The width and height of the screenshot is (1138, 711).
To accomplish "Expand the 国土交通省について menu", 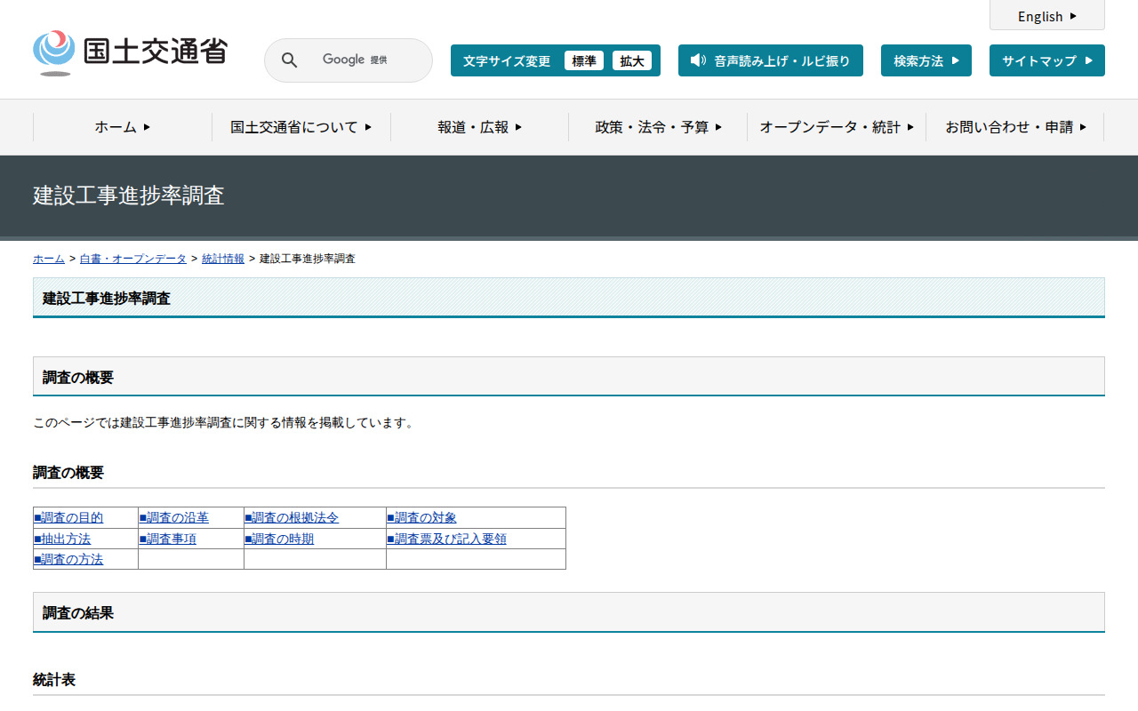I will [301, 127].
